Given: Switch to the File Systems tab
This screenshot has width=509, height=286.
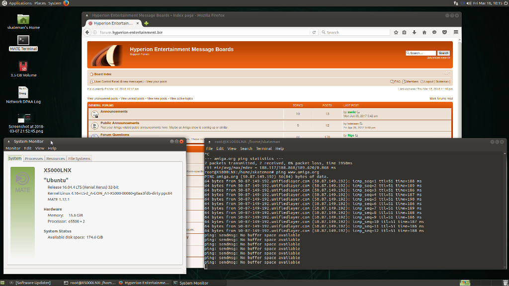Looking at the screenshot, I should [79, 158].
